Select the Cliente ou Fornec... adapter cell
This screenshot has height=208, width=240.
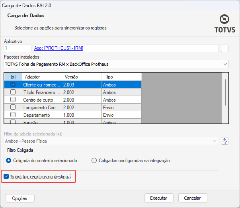[42, 84]
